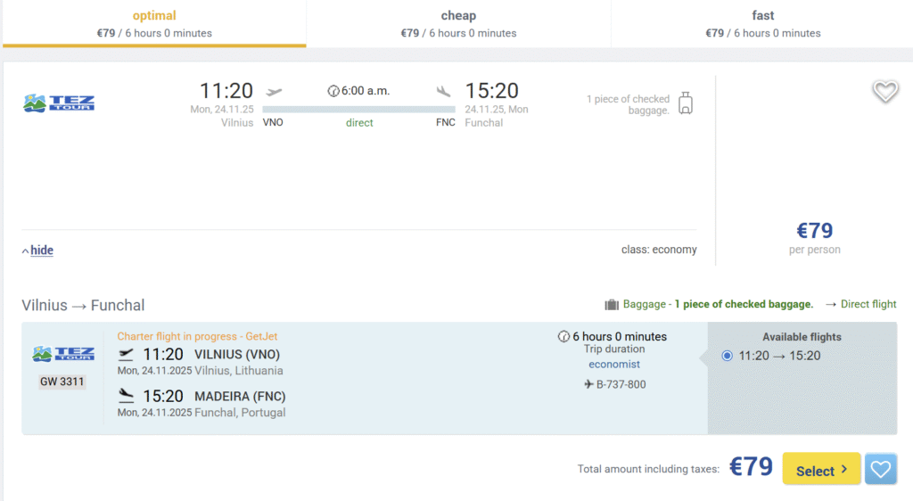The width and height of the screenshot is (913, 501).
Task: Select the 11:20 → 15:20 flight radio button
Action: point(727,356)
